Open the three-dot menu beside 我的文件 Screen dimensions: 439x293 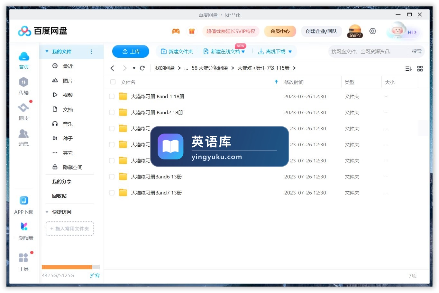(x=91, y=52)
